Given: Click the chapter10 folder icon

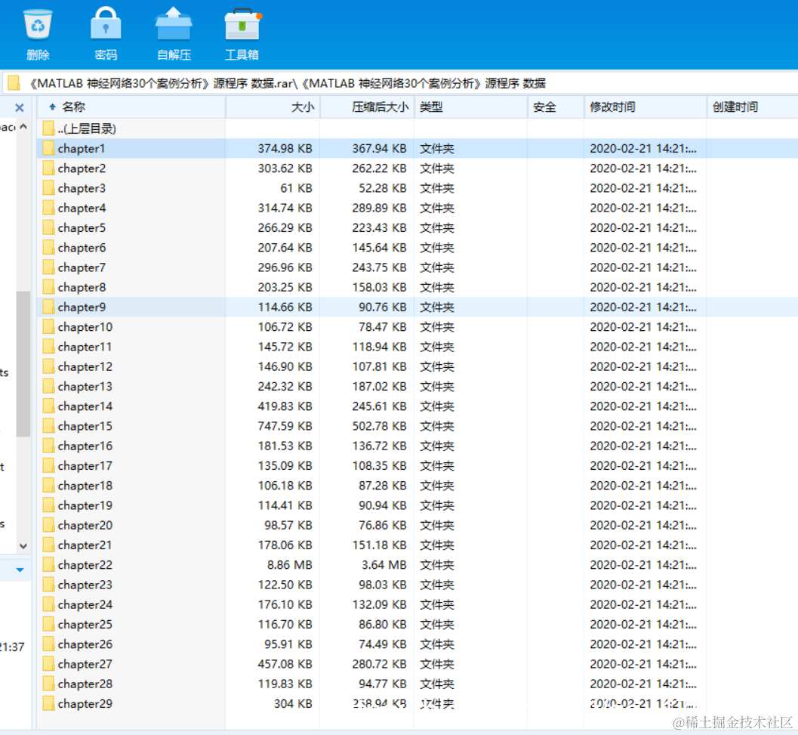Looking at the screenshot, I should click(48, 327).
